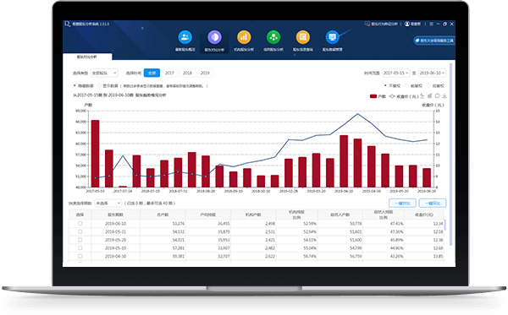Open the orange bar-chart institution analysis icon

pyautogui.click(x=244, y=37)
